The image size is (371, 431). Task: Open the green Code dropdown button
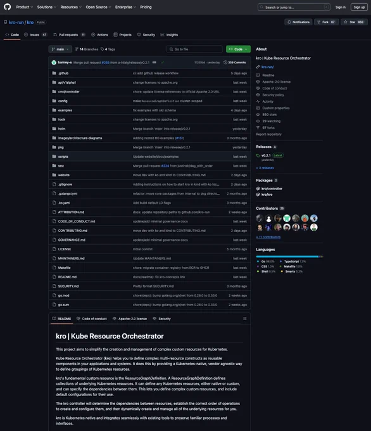(238, 49)
